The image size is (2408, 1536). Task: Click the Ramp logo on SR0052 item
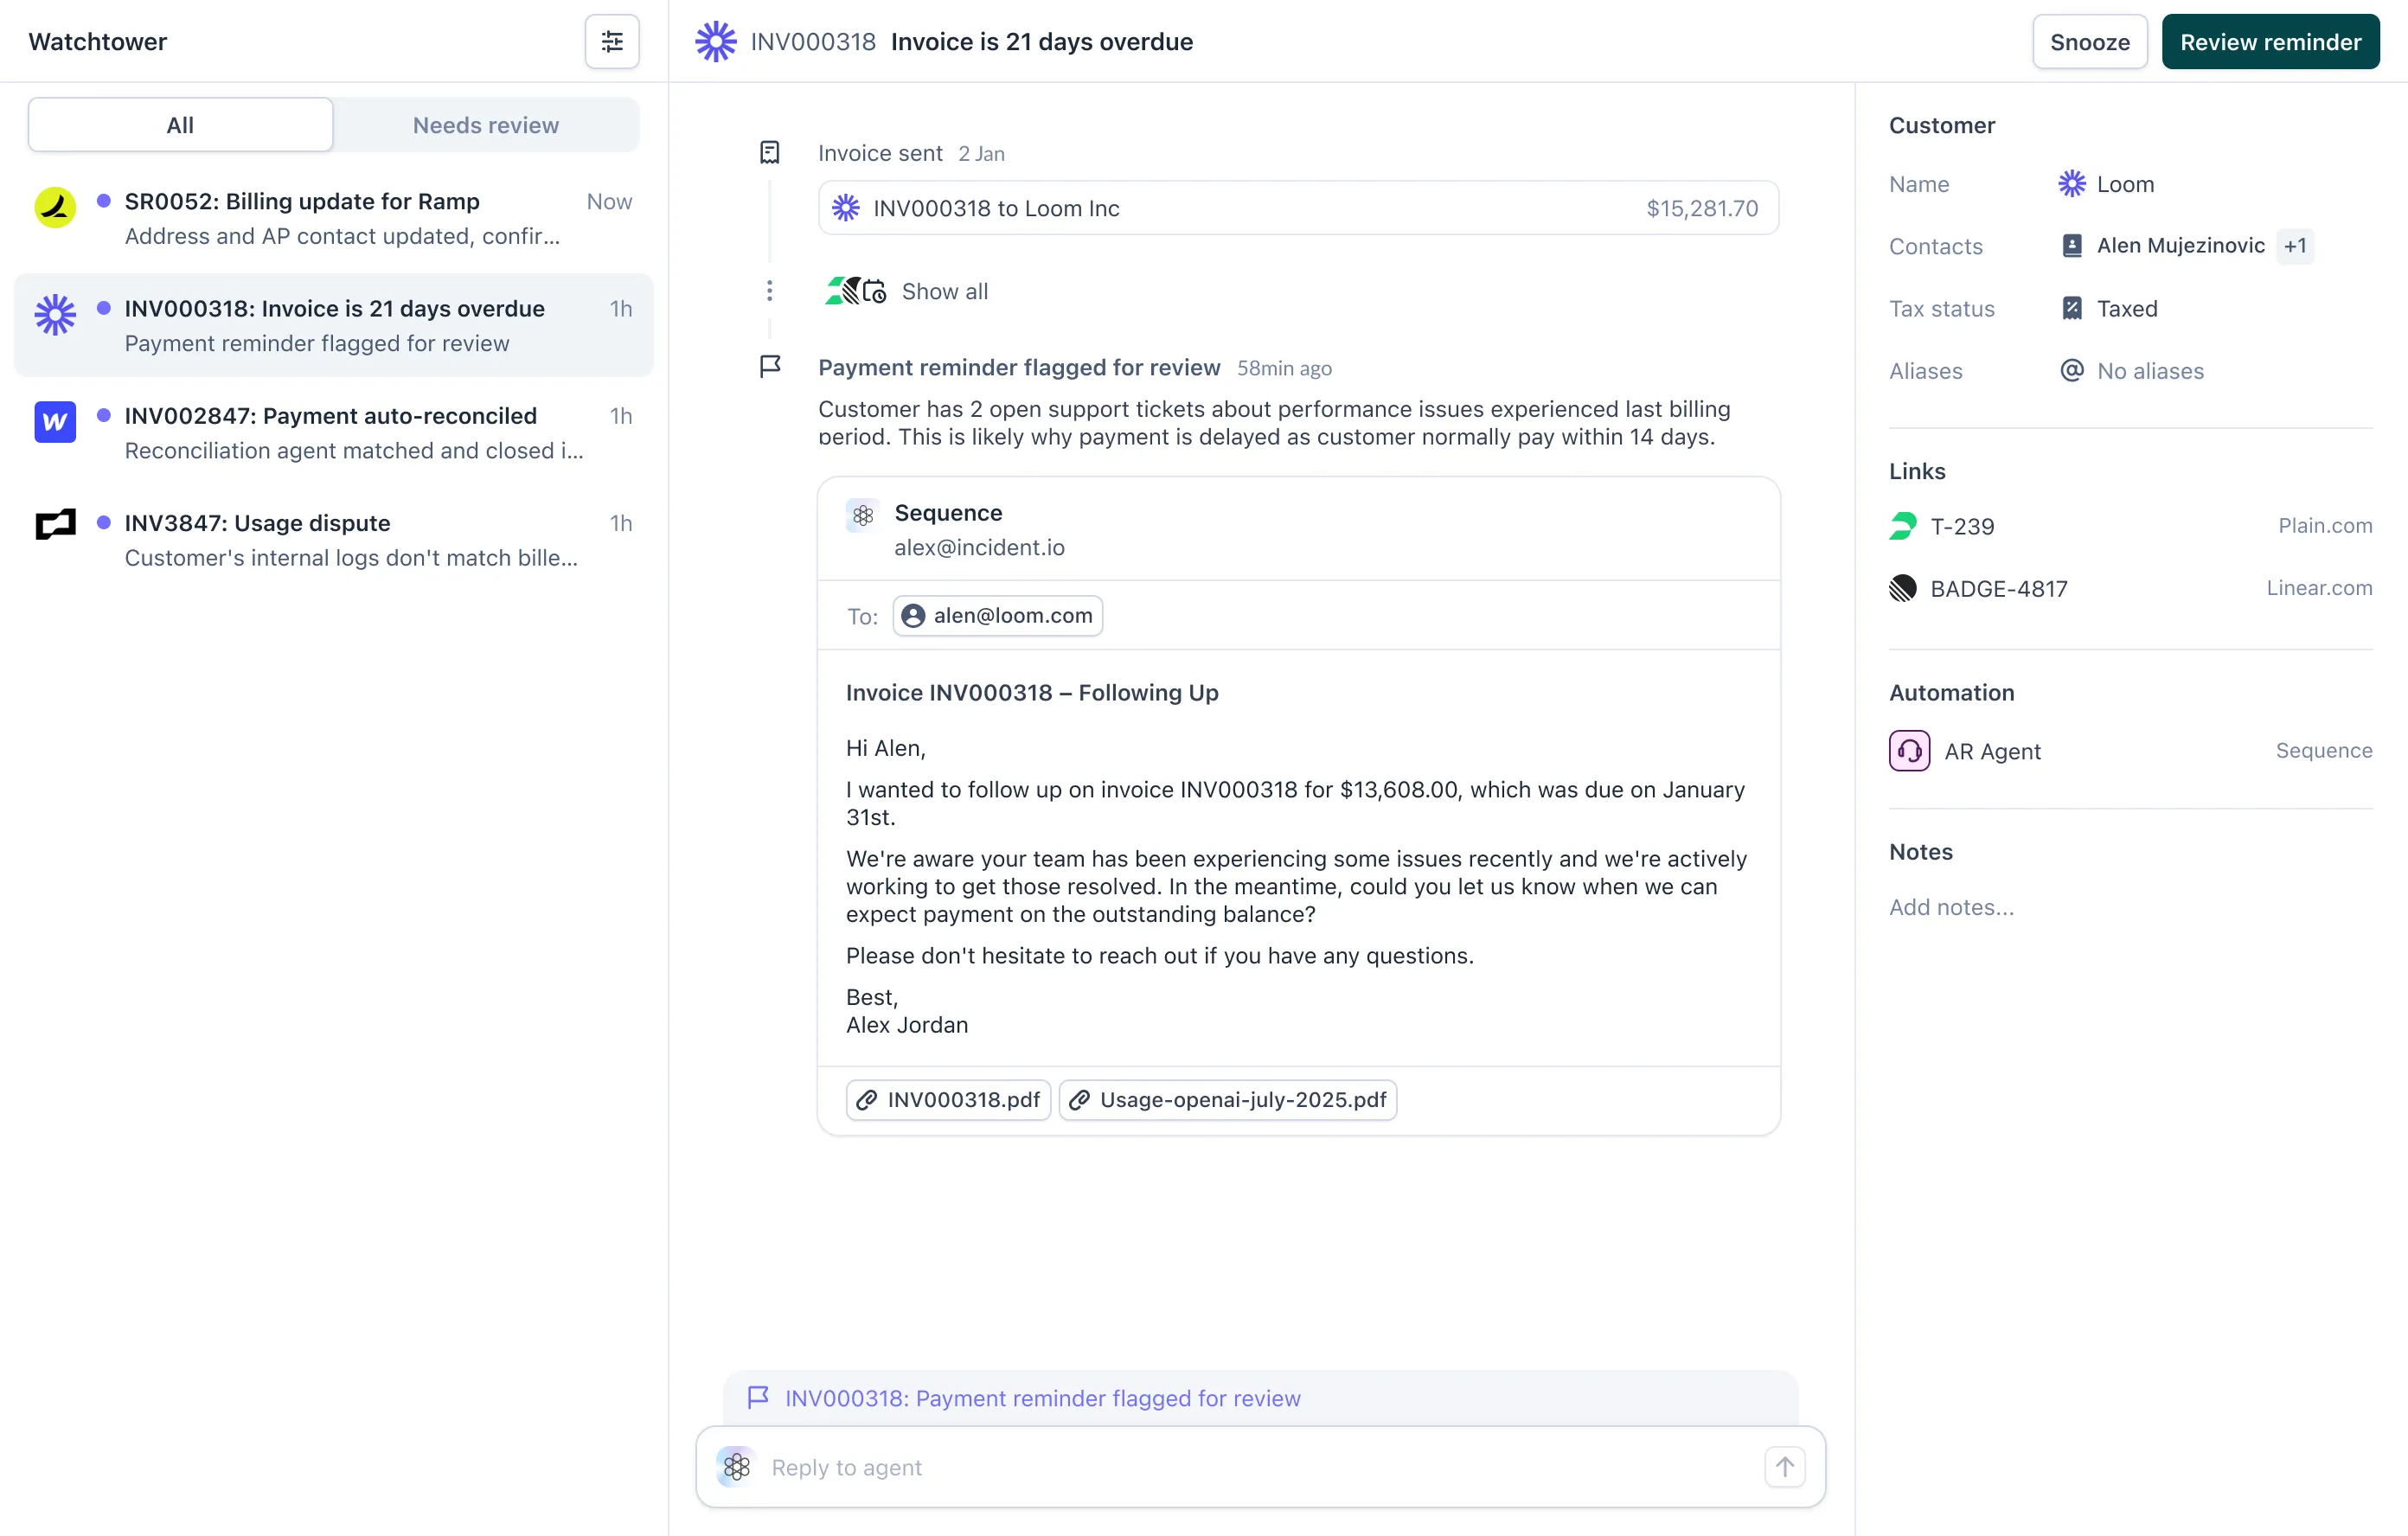pos(55,208)
